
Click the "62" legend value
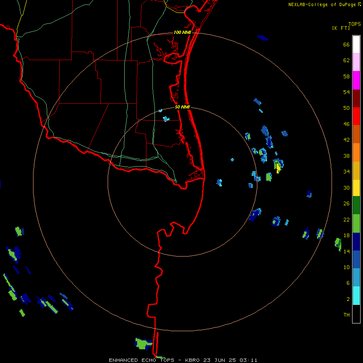346,60
